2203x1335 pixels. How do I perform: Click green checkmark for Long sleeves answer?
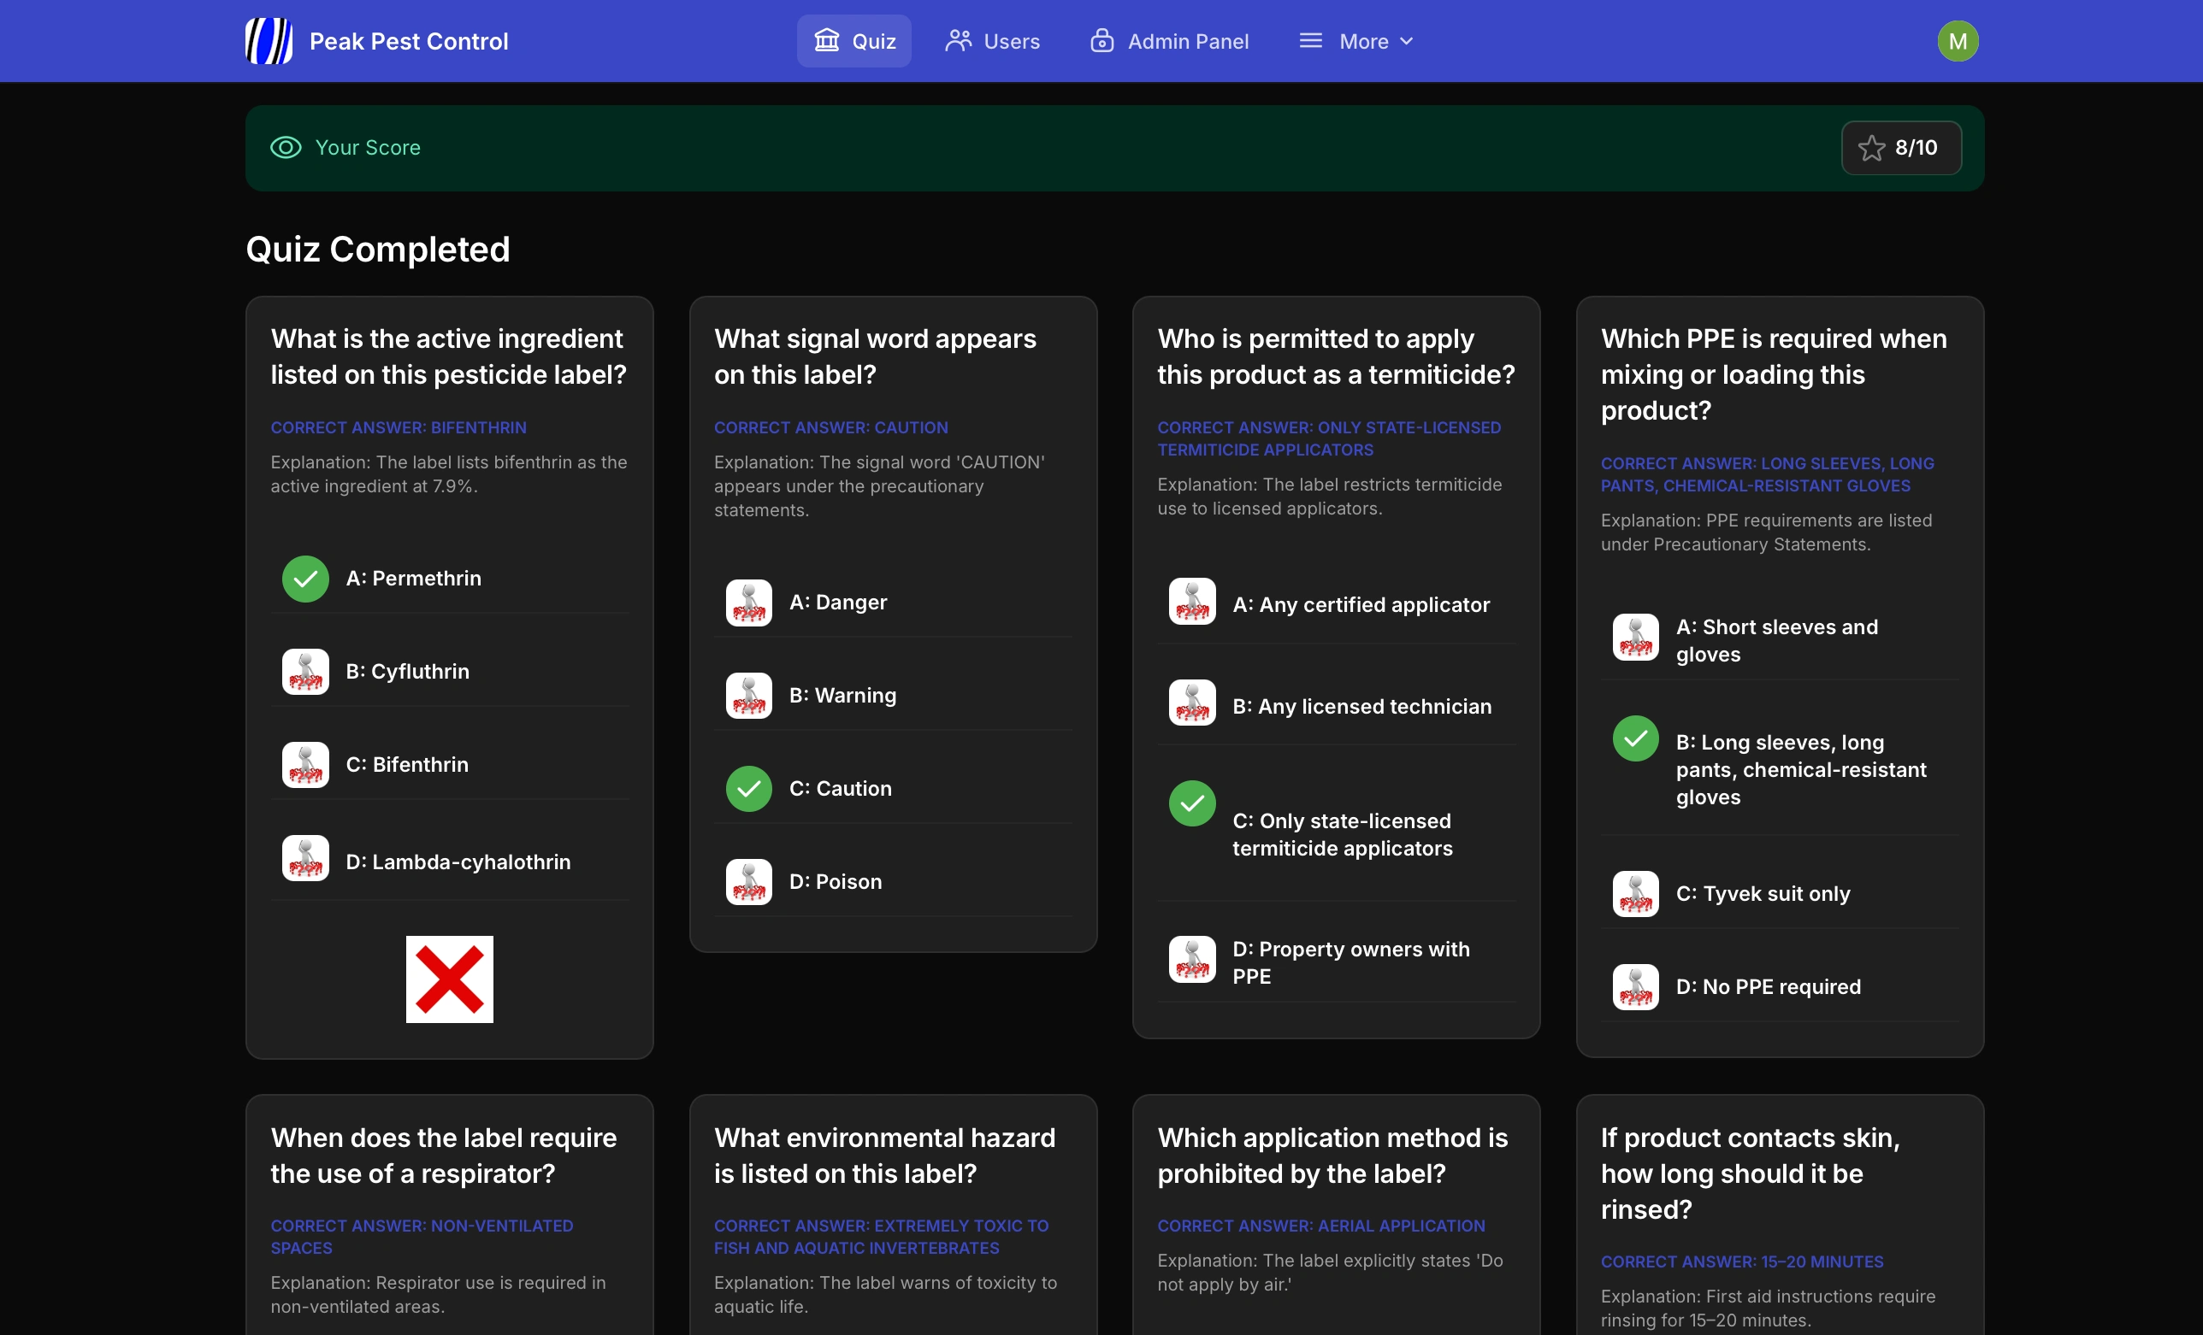(x=1634, y=738)
